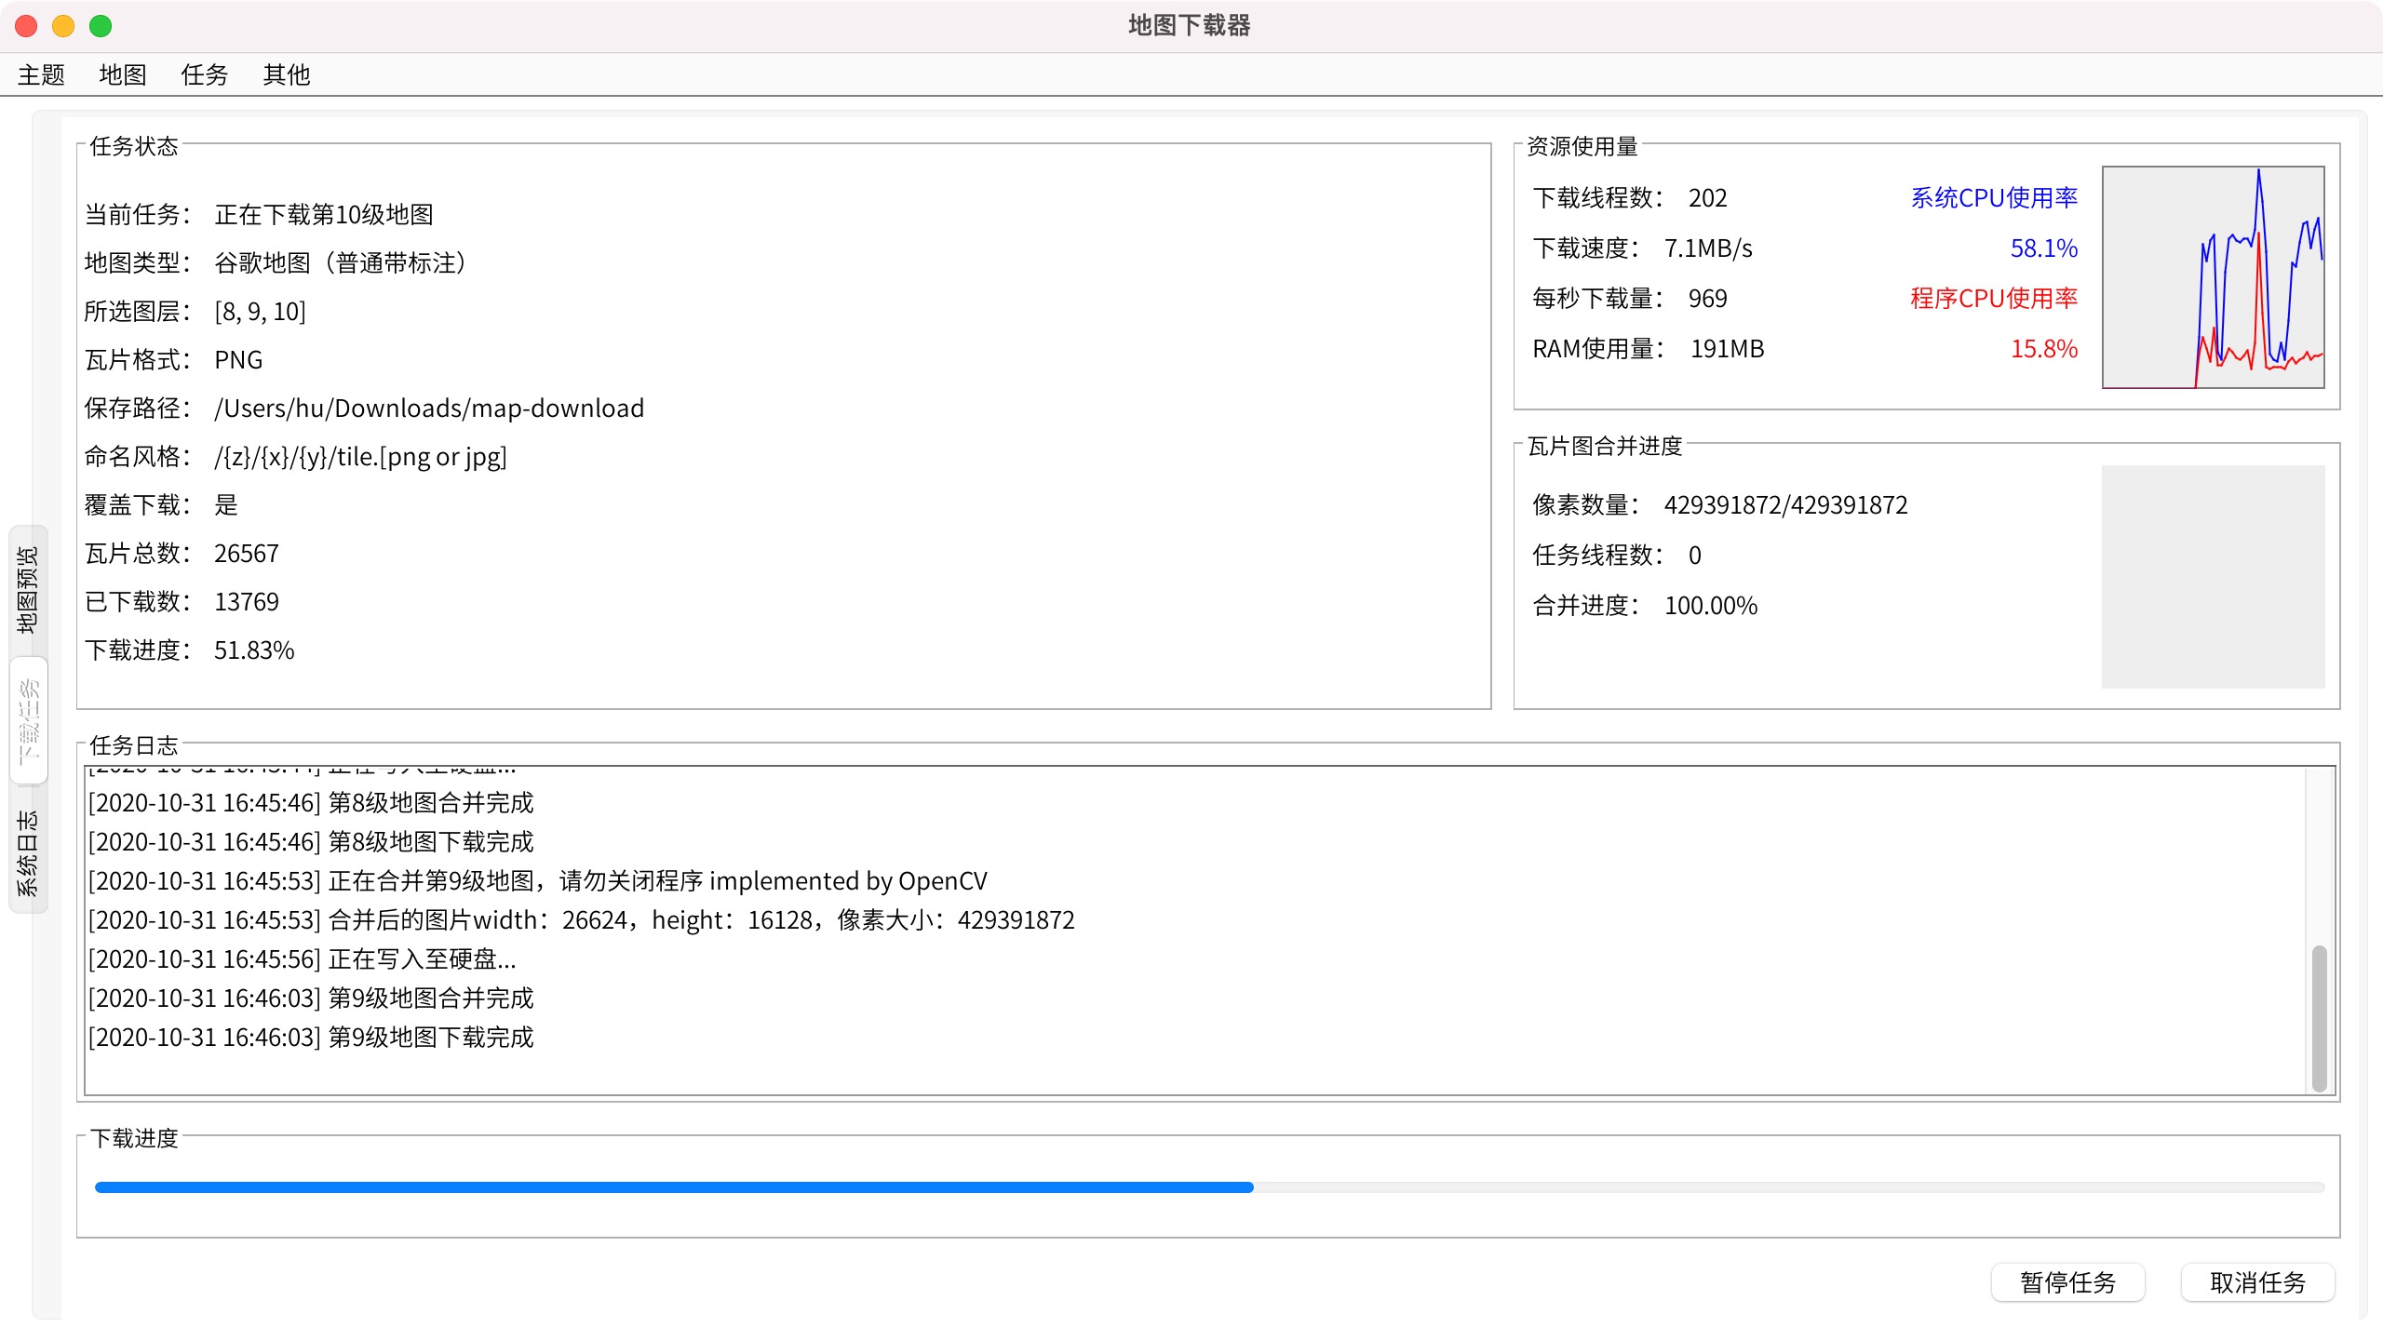This screenshot has height=1340, width=2383.
Task: Click the 程序CPU使用率 red label
Action: pos(1994,298)
